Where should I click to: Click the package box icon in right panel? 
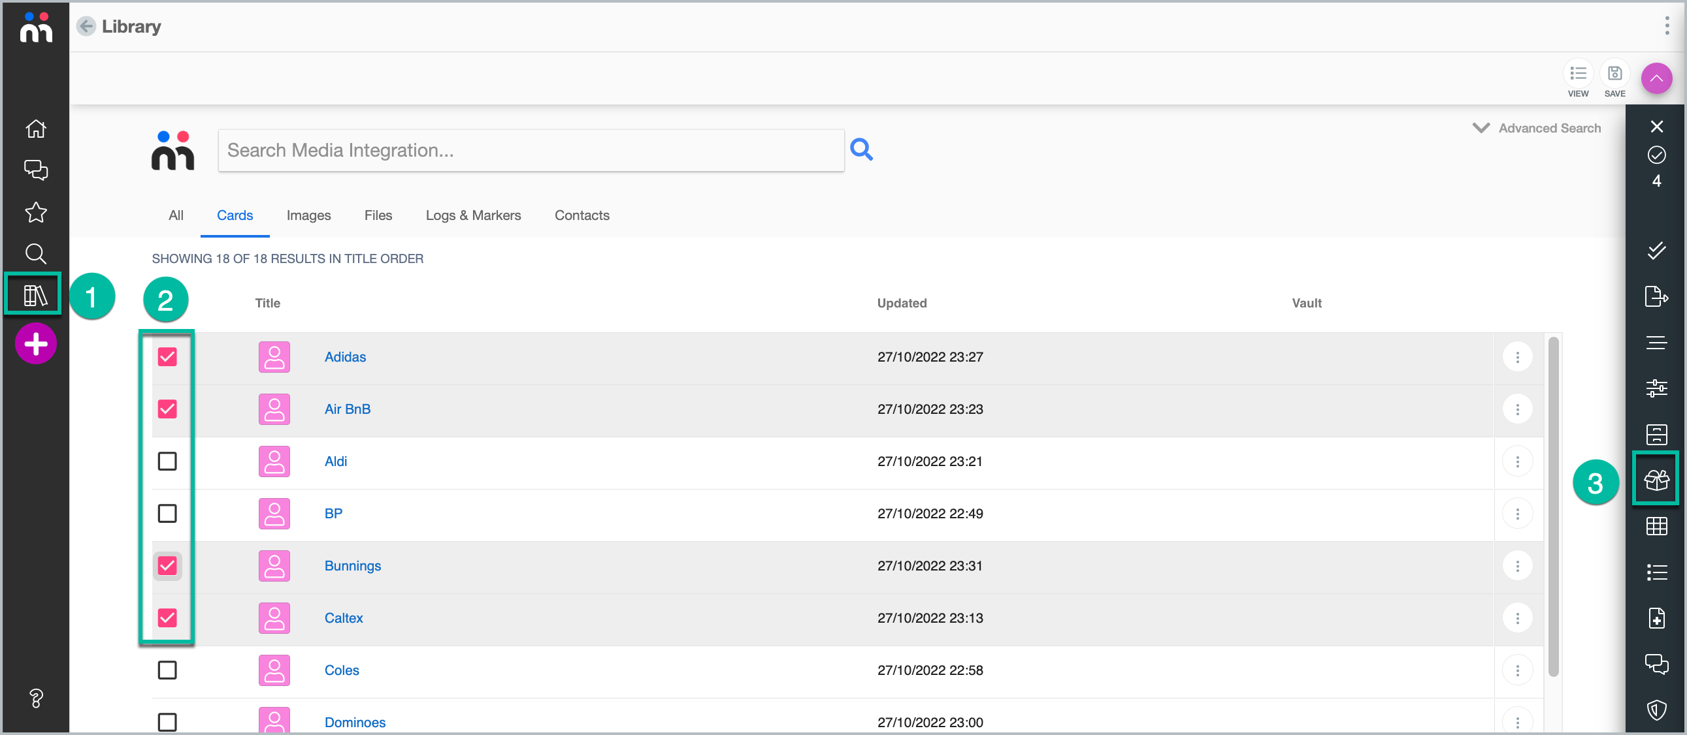click(1656, 480)
